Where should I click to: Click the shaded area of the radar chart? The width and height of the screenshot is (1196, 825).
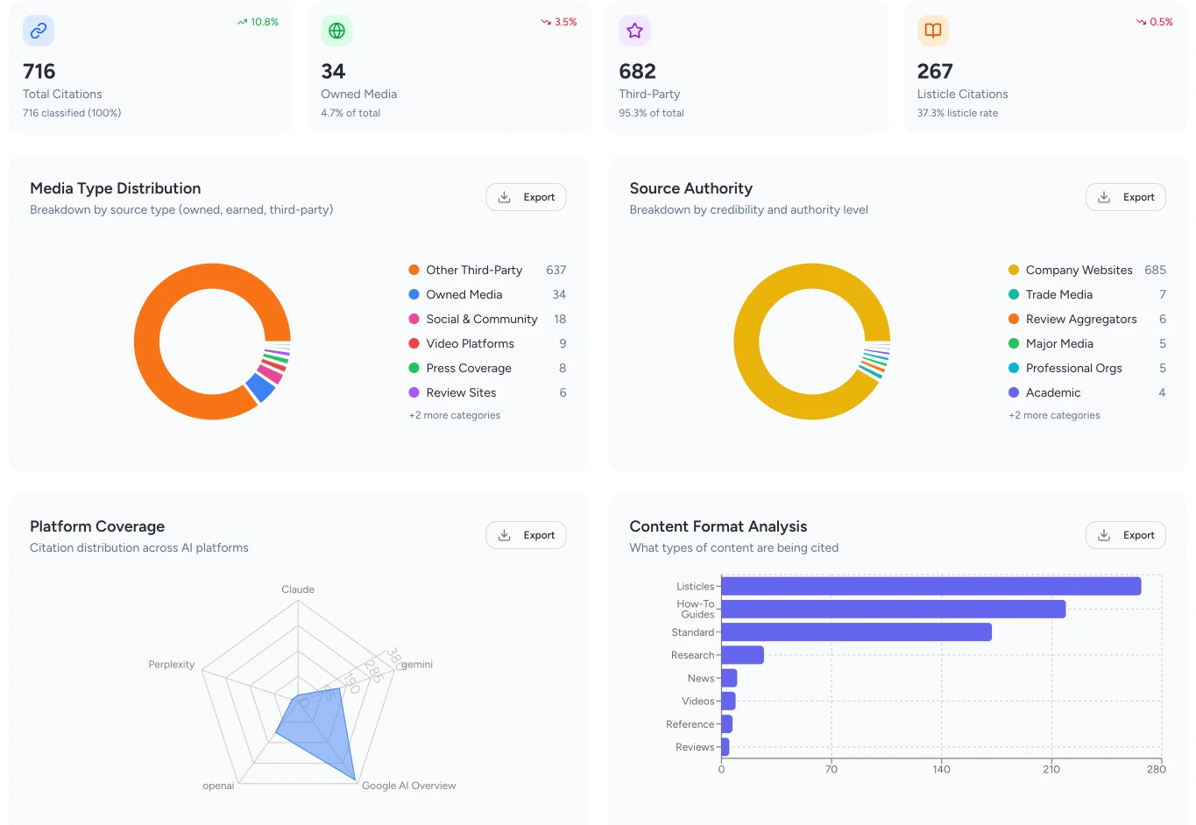[315, 727]
